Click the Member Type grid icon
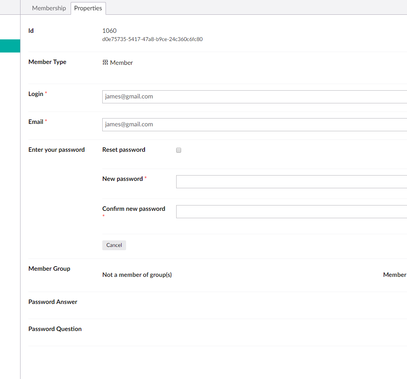407x379 pixels. point(106,62)
